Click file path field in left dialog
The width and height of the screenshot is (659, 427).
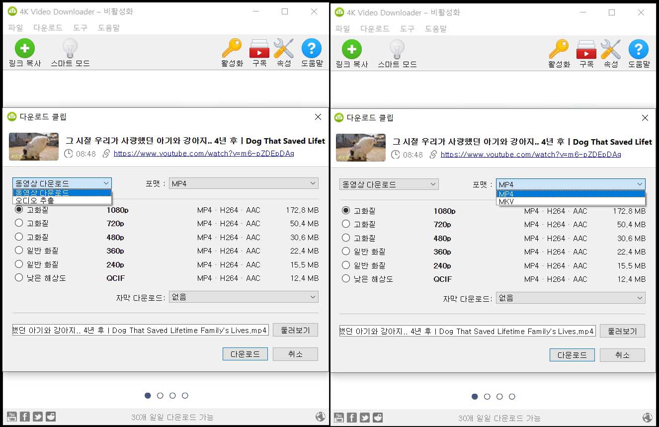pos(141,330)
